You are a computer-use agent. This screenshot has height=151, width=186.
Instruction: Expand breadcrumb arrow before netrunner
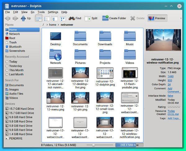click(58, 25)
